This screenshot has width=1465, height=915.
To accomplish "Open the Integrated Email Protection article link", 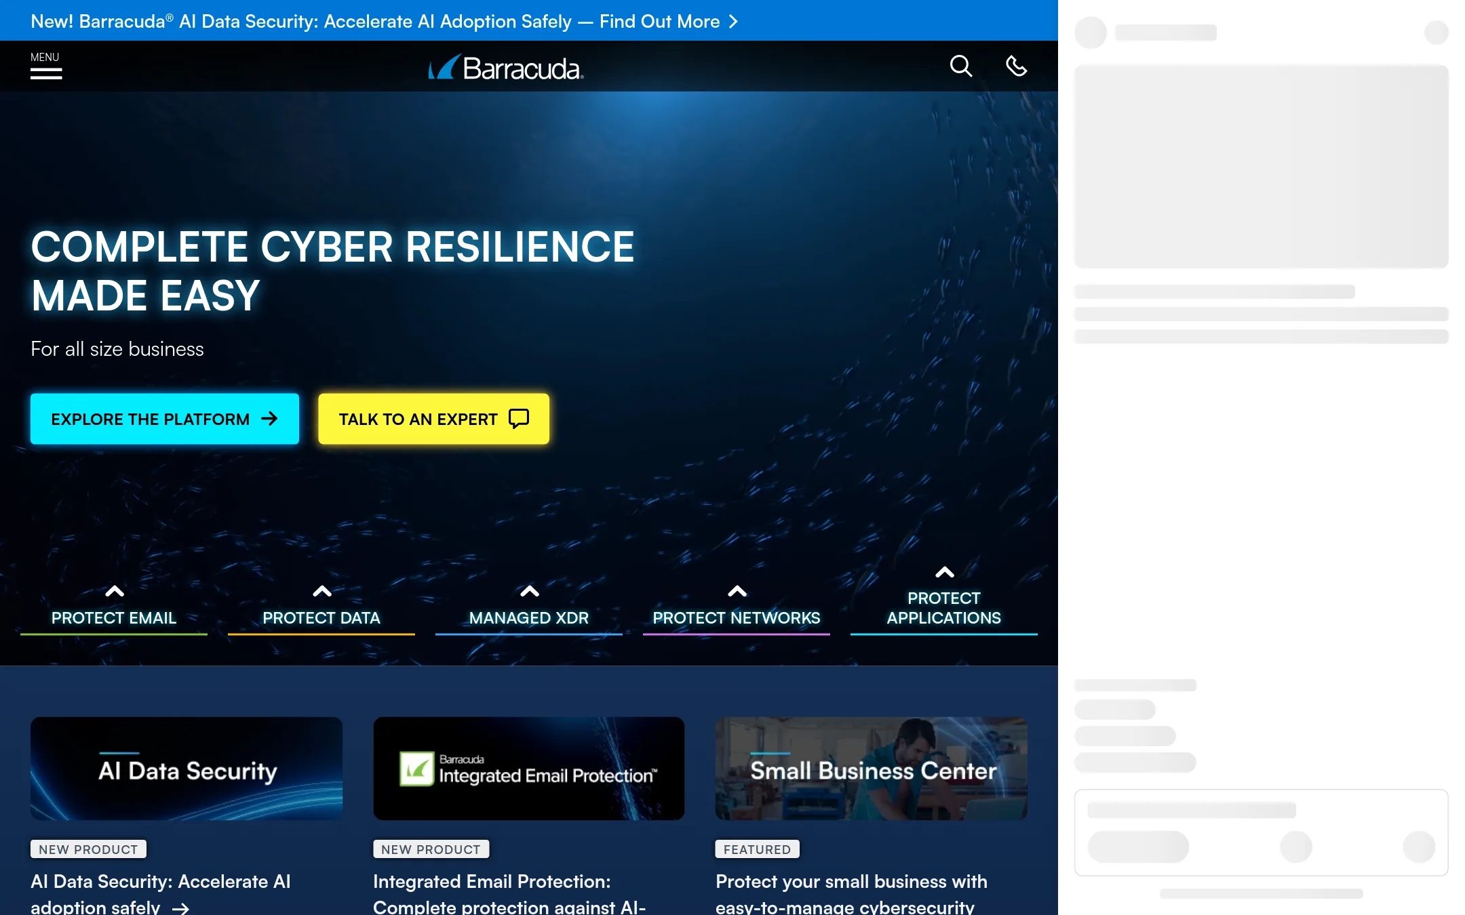I will pyautogui.click(x=509, y=893).
